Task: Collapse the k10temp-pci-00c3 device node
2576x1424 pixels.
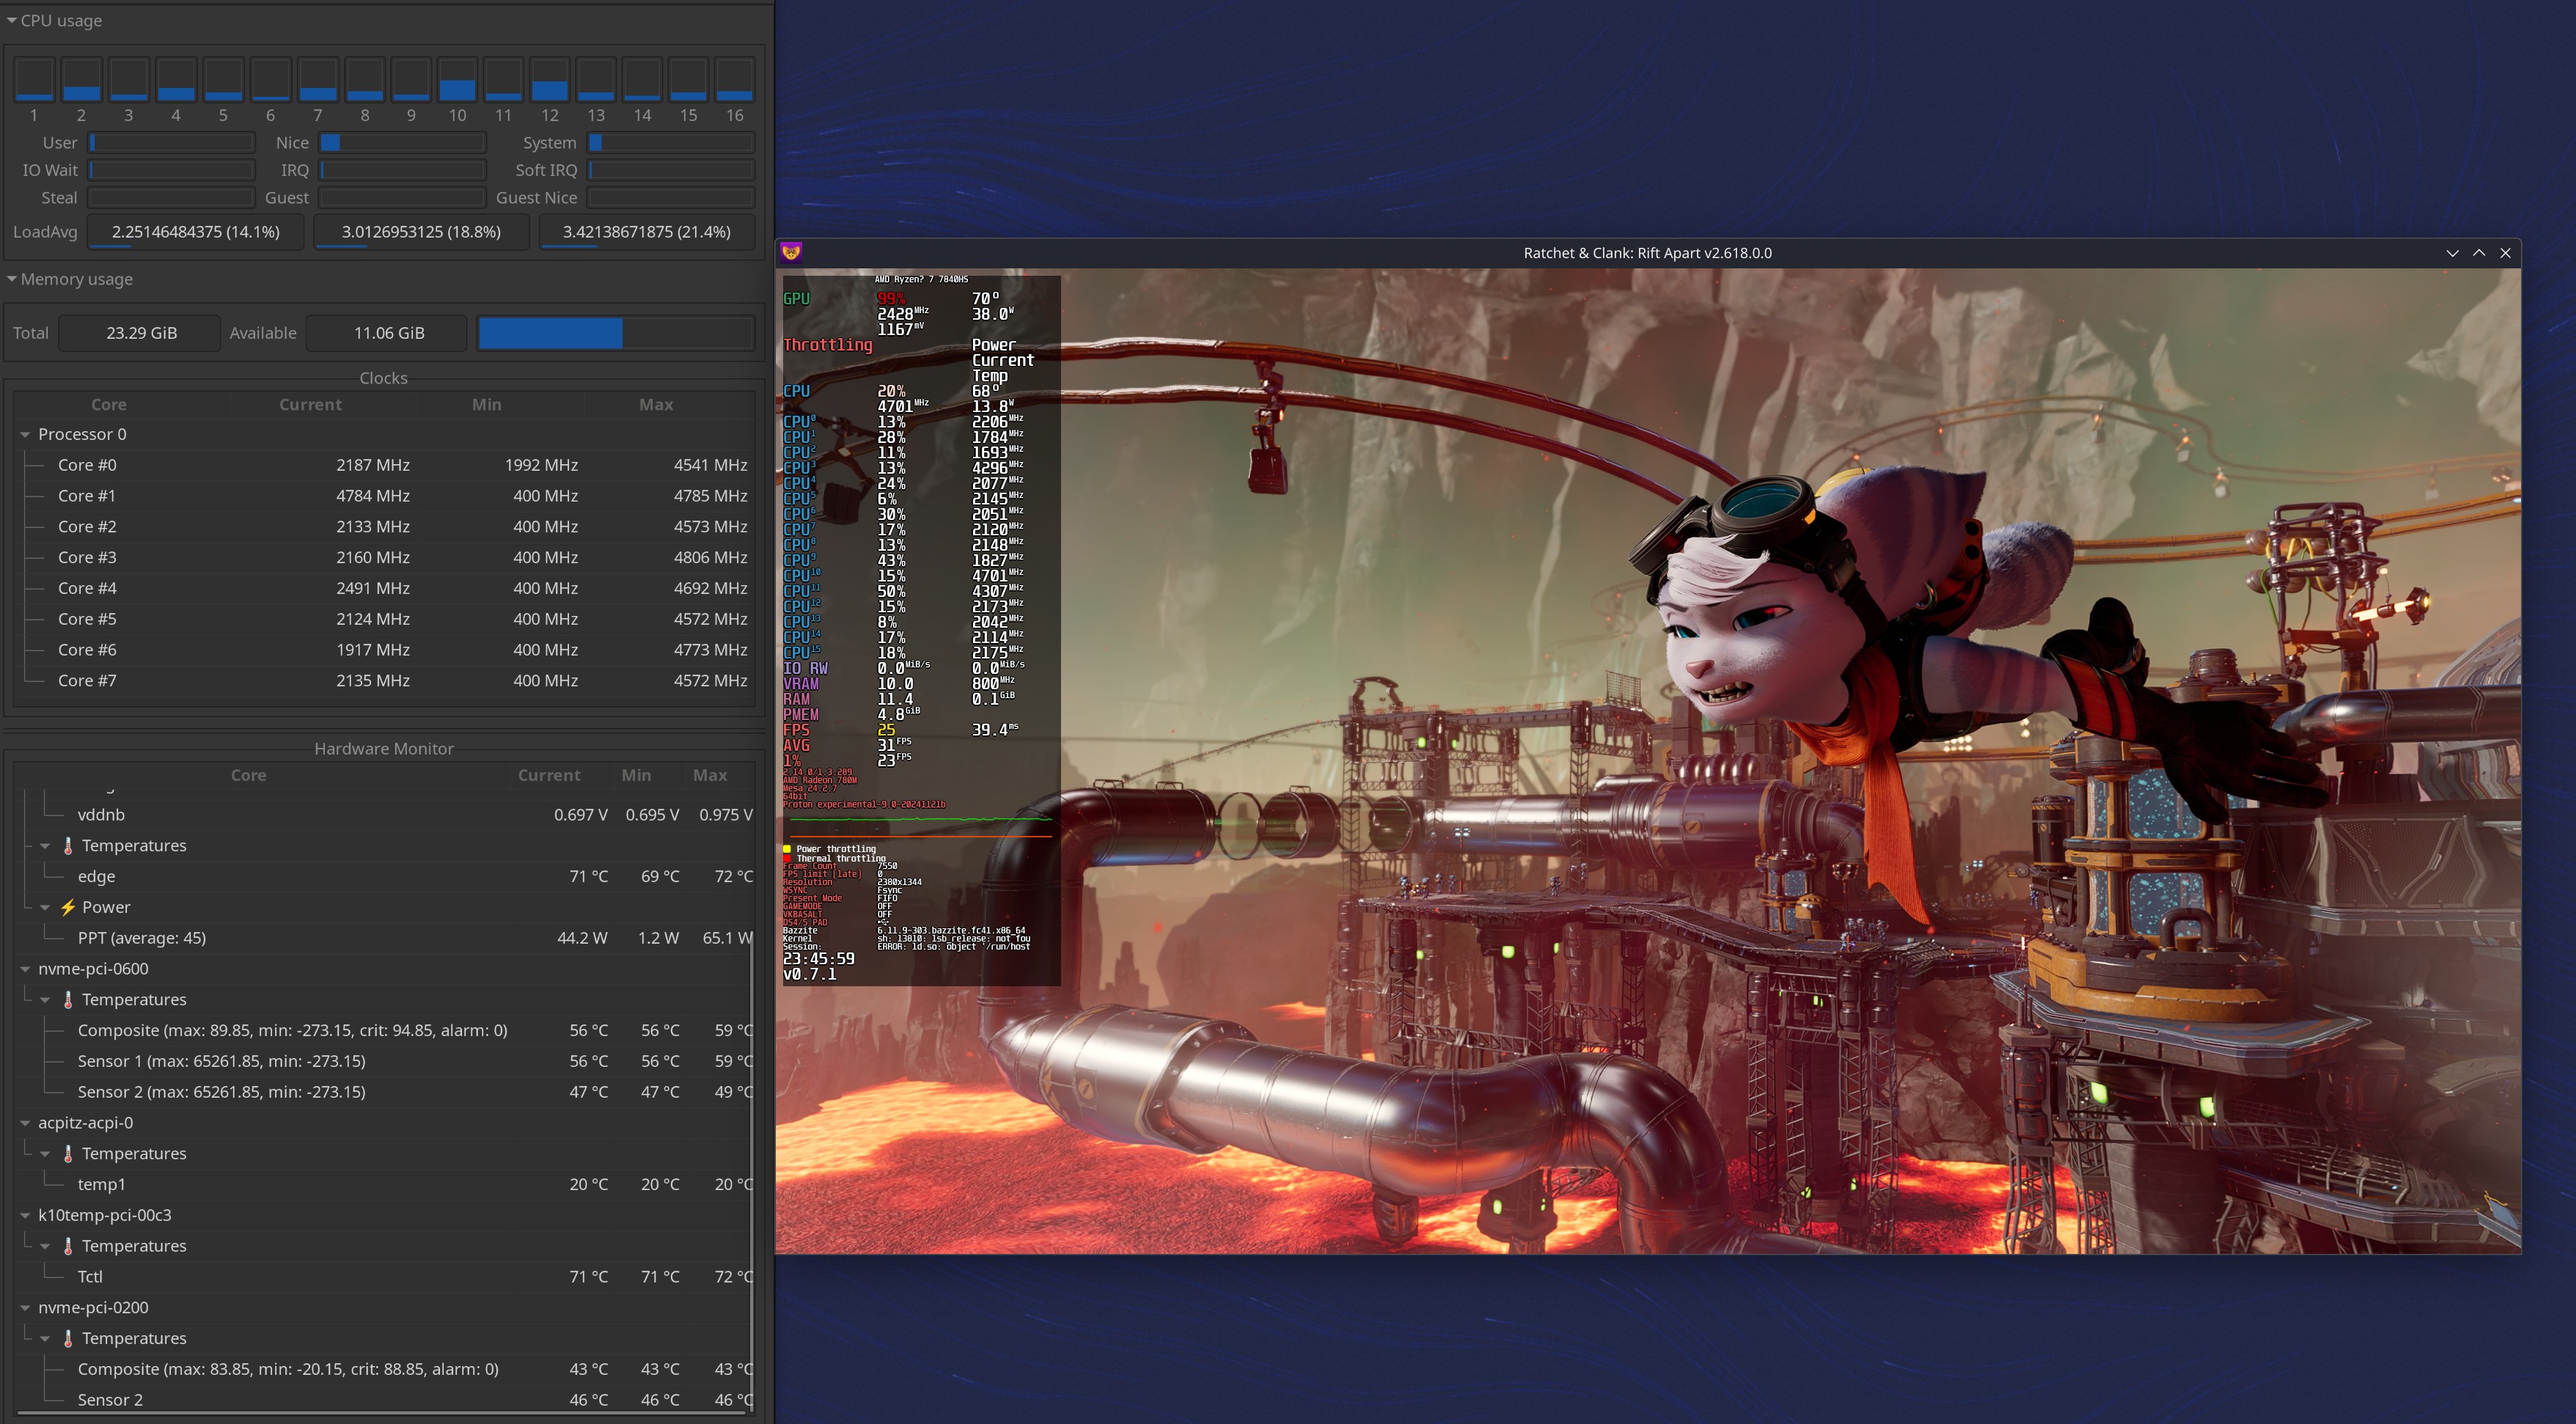Action: 25,1215
